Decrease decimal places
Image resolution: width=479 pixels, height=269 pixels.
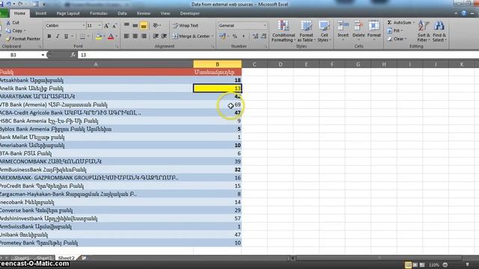pos(264,37)
